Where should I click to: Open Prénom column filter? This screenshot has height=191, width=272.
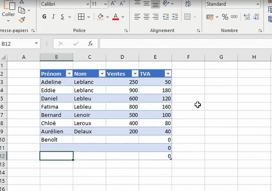[69, 74]
